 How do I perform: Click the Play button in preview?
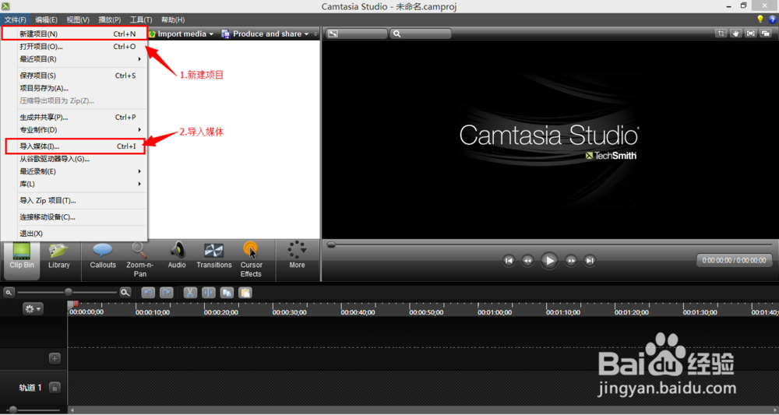pyautogui.click(x=549, y=261)
